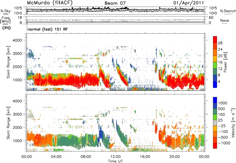Image resolution: width=236 pixels, height=163 pixels.
Task: Select the 'N.Search' legend label
Action: click(x=228, y=11)
